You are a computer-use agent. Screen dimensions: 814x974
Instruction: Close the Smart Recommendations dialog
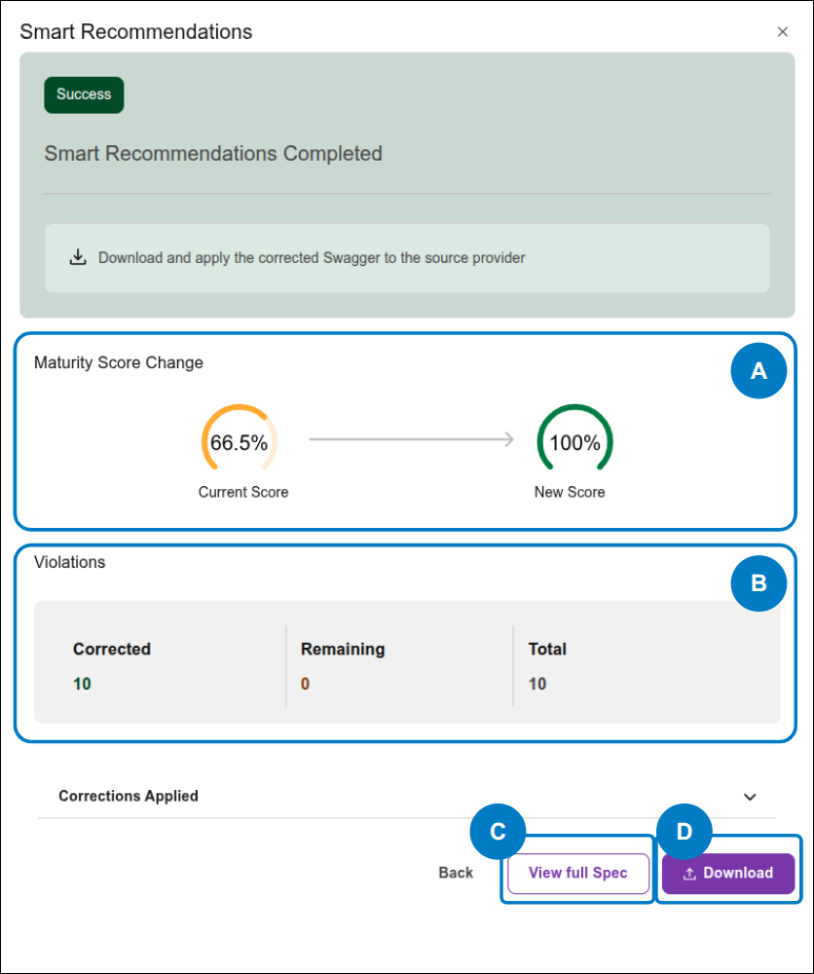[783, 31]
